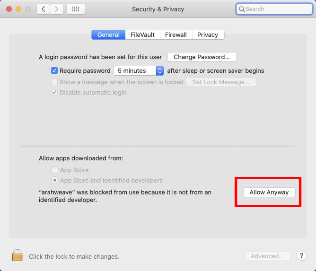
Task: Go back with the left chevron arrow
Action: click(x=43, y=9)
